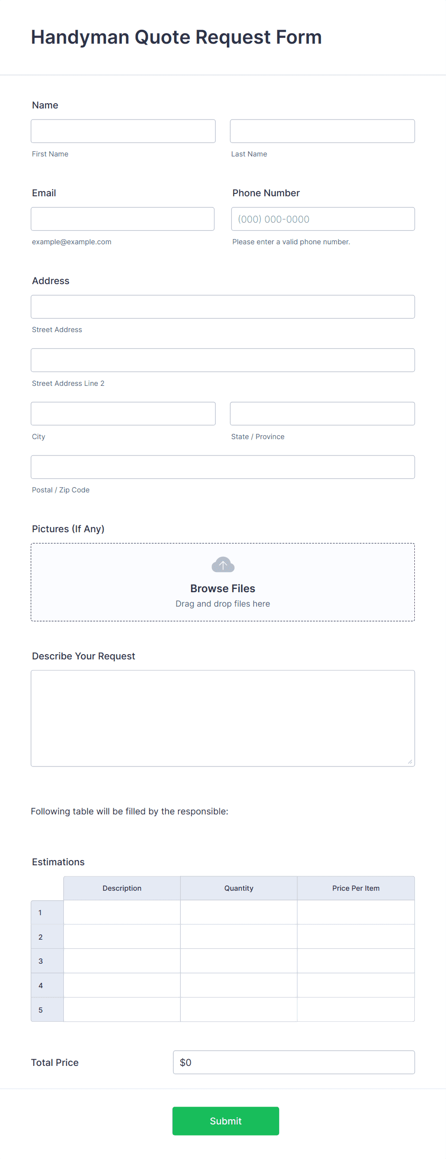Viewport: 446px width, 1159px height.
Task: Select row 2 Quantity cell
Action: pos(239,937)
